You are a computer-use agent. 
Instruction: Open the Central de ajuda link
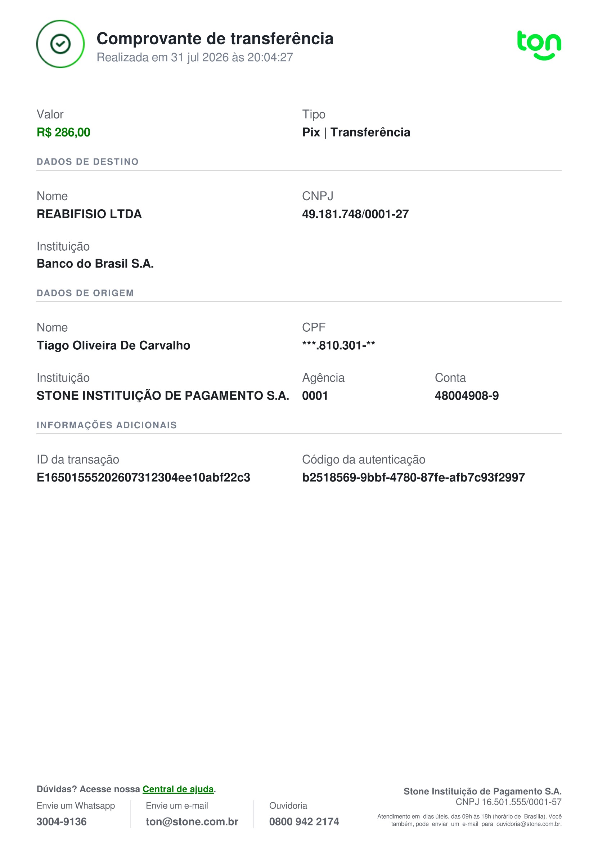[x=178, y=789]
